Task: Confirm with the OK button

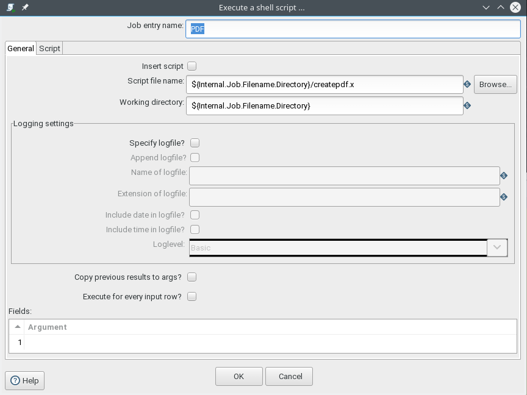Action: [239, 377]
